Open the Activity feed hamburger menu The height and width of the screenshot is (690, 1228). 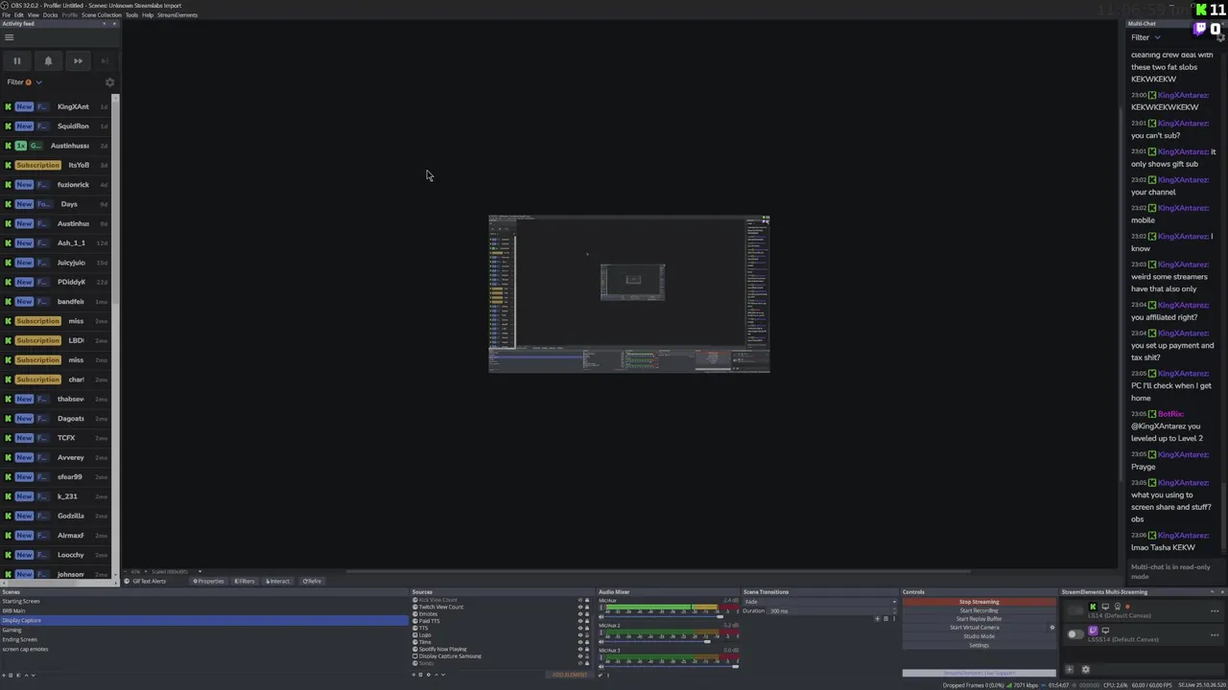pos(9,37)
